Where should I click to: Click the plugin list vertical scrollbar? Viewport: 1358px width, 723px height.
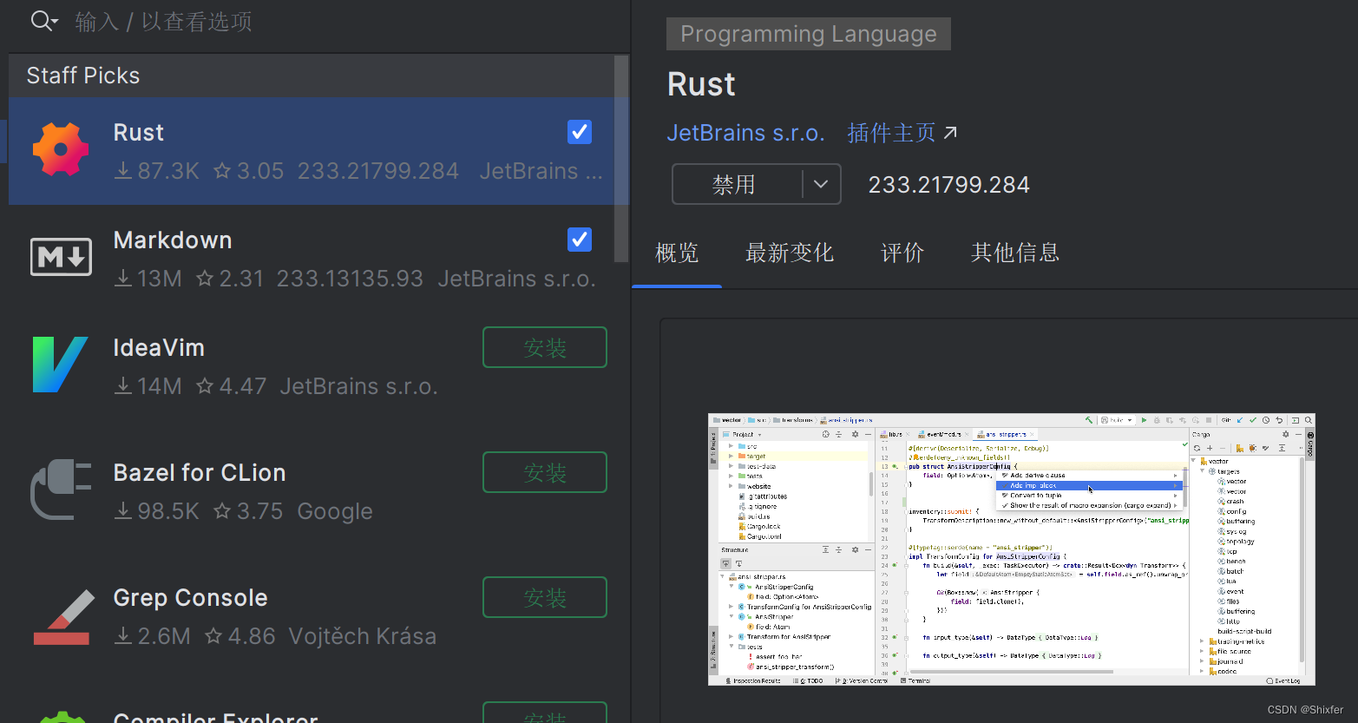coord(620,159)
